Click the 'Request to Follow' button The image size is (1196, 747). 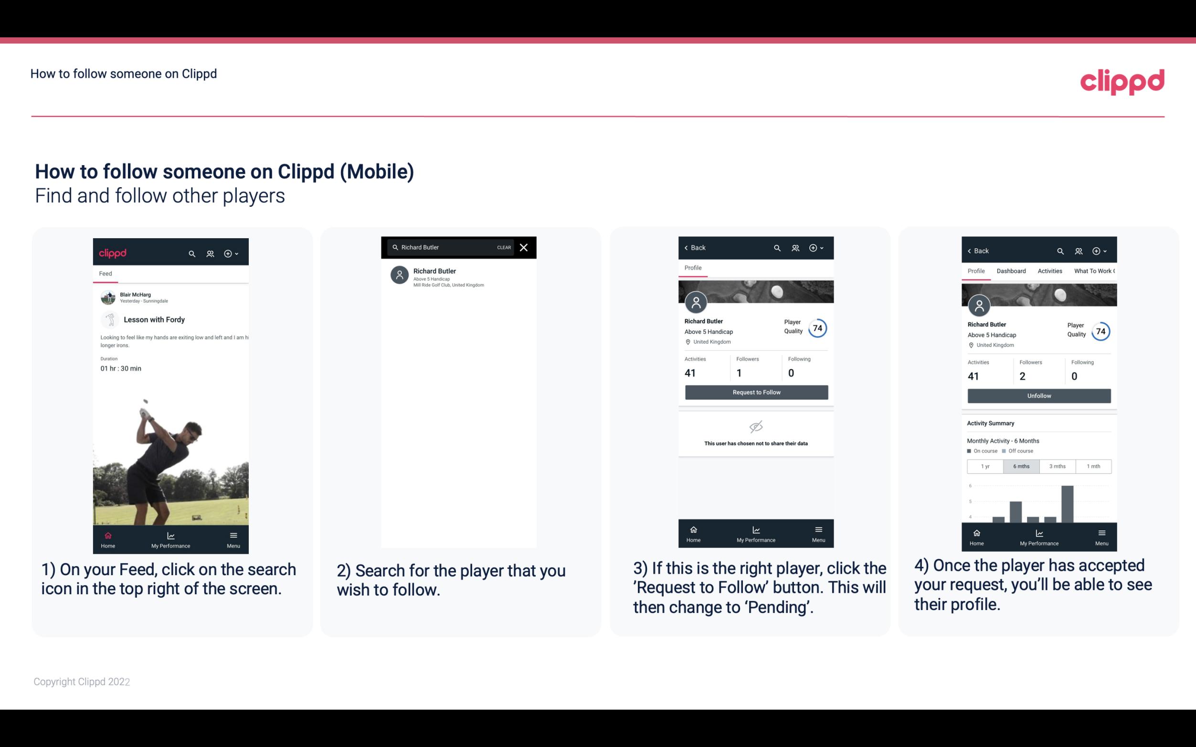[x=756, y=391]
